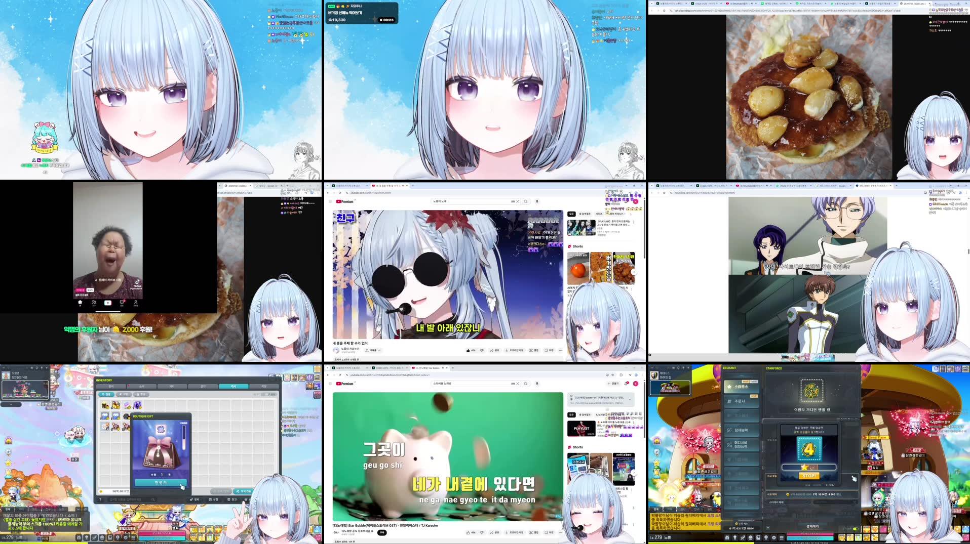Select the Additional Potential tab in Enchant panel
970x544 pixels.
742,445
